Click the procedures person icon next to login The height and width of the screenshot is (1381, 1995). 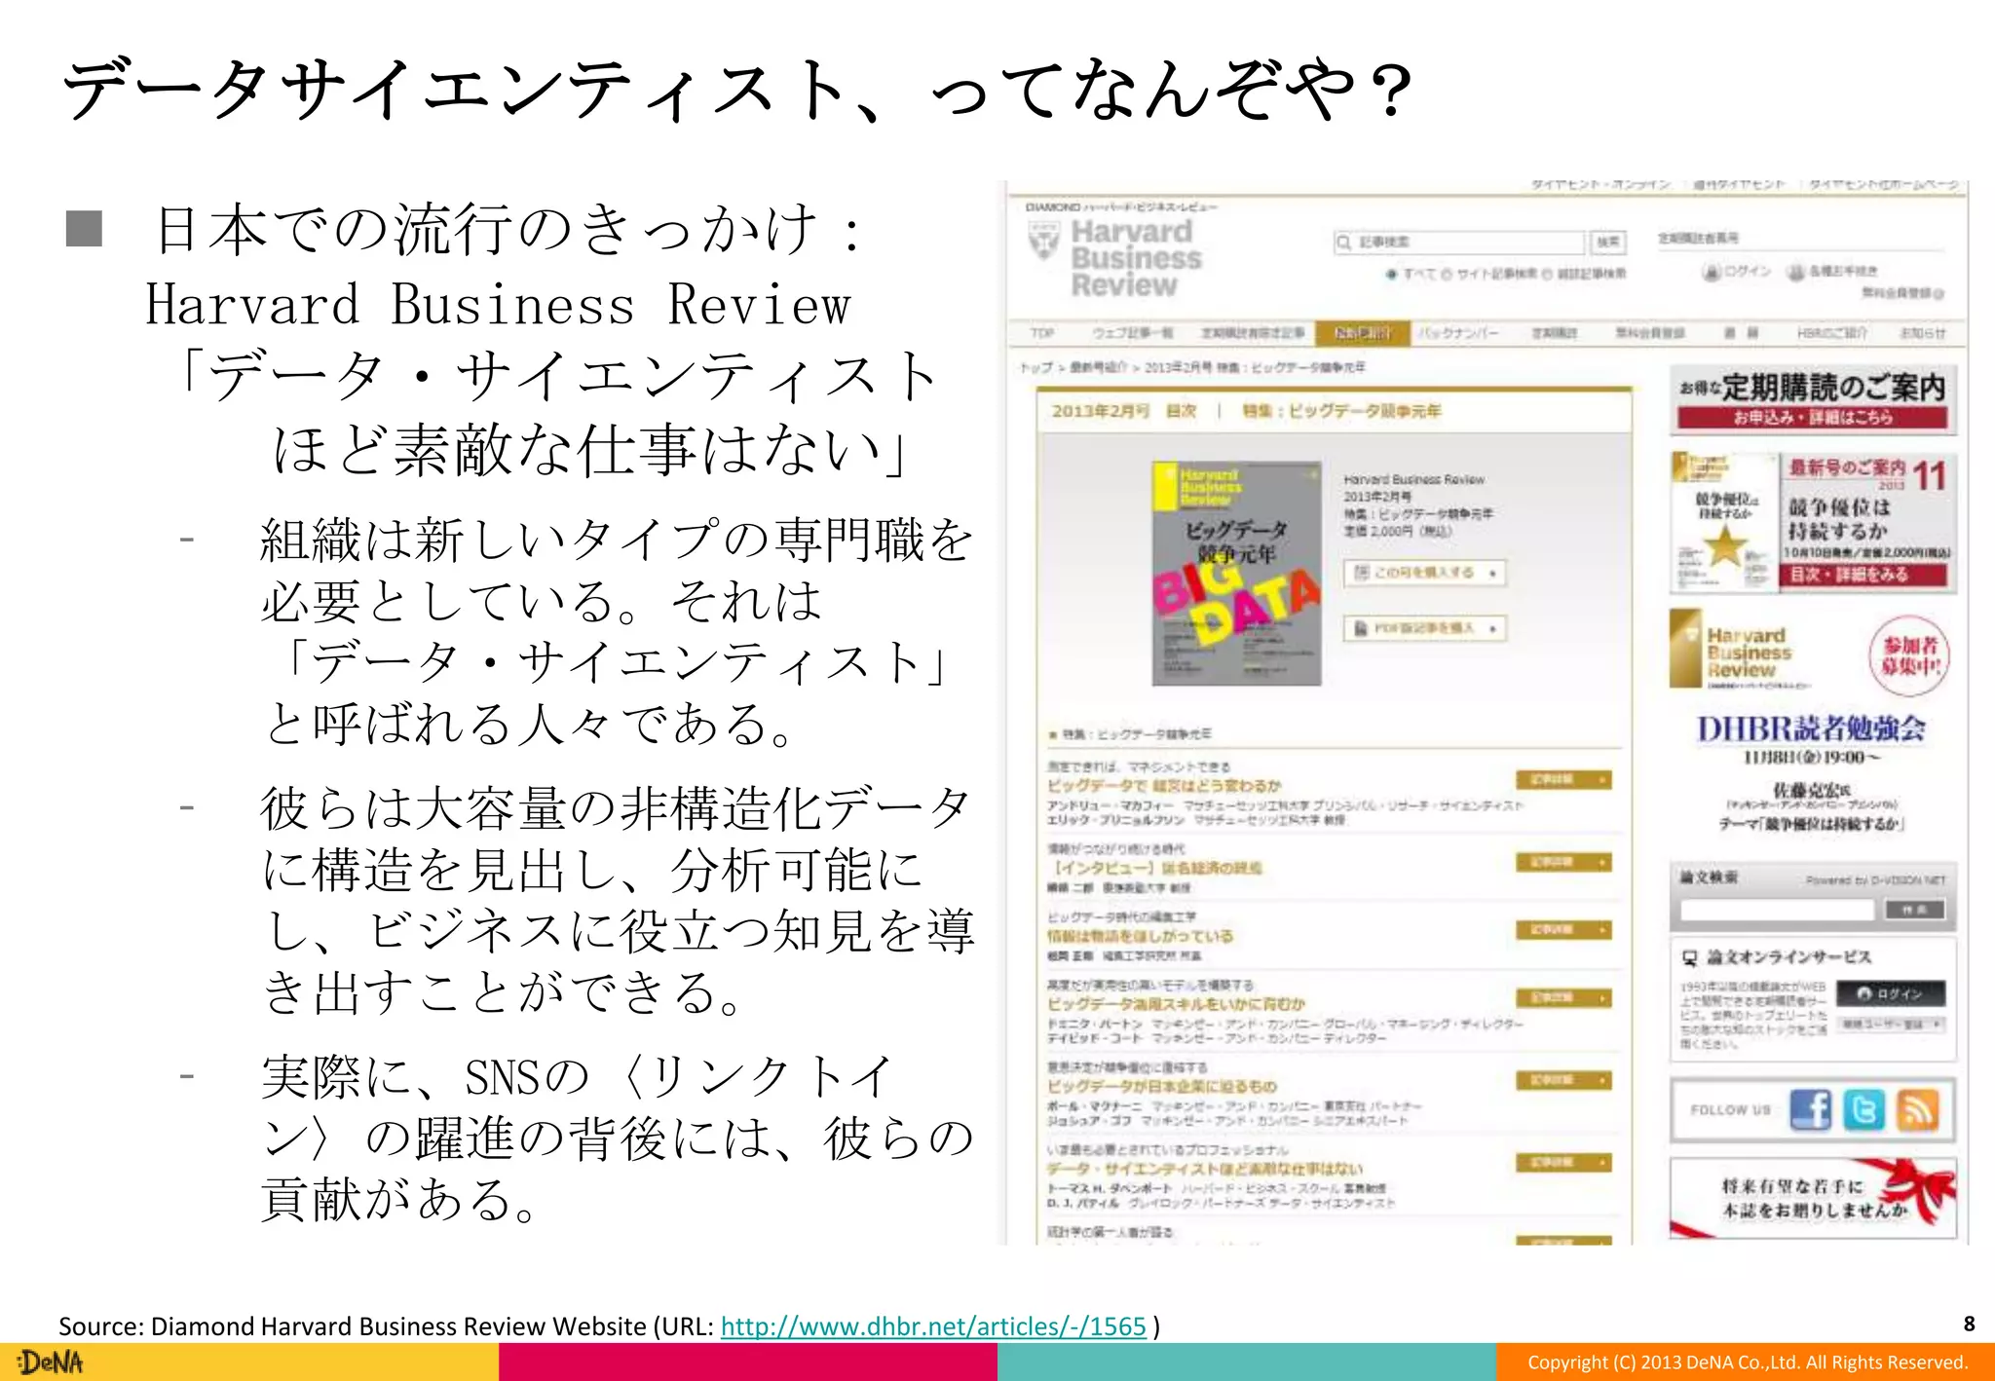click(x=1796, y=272)
